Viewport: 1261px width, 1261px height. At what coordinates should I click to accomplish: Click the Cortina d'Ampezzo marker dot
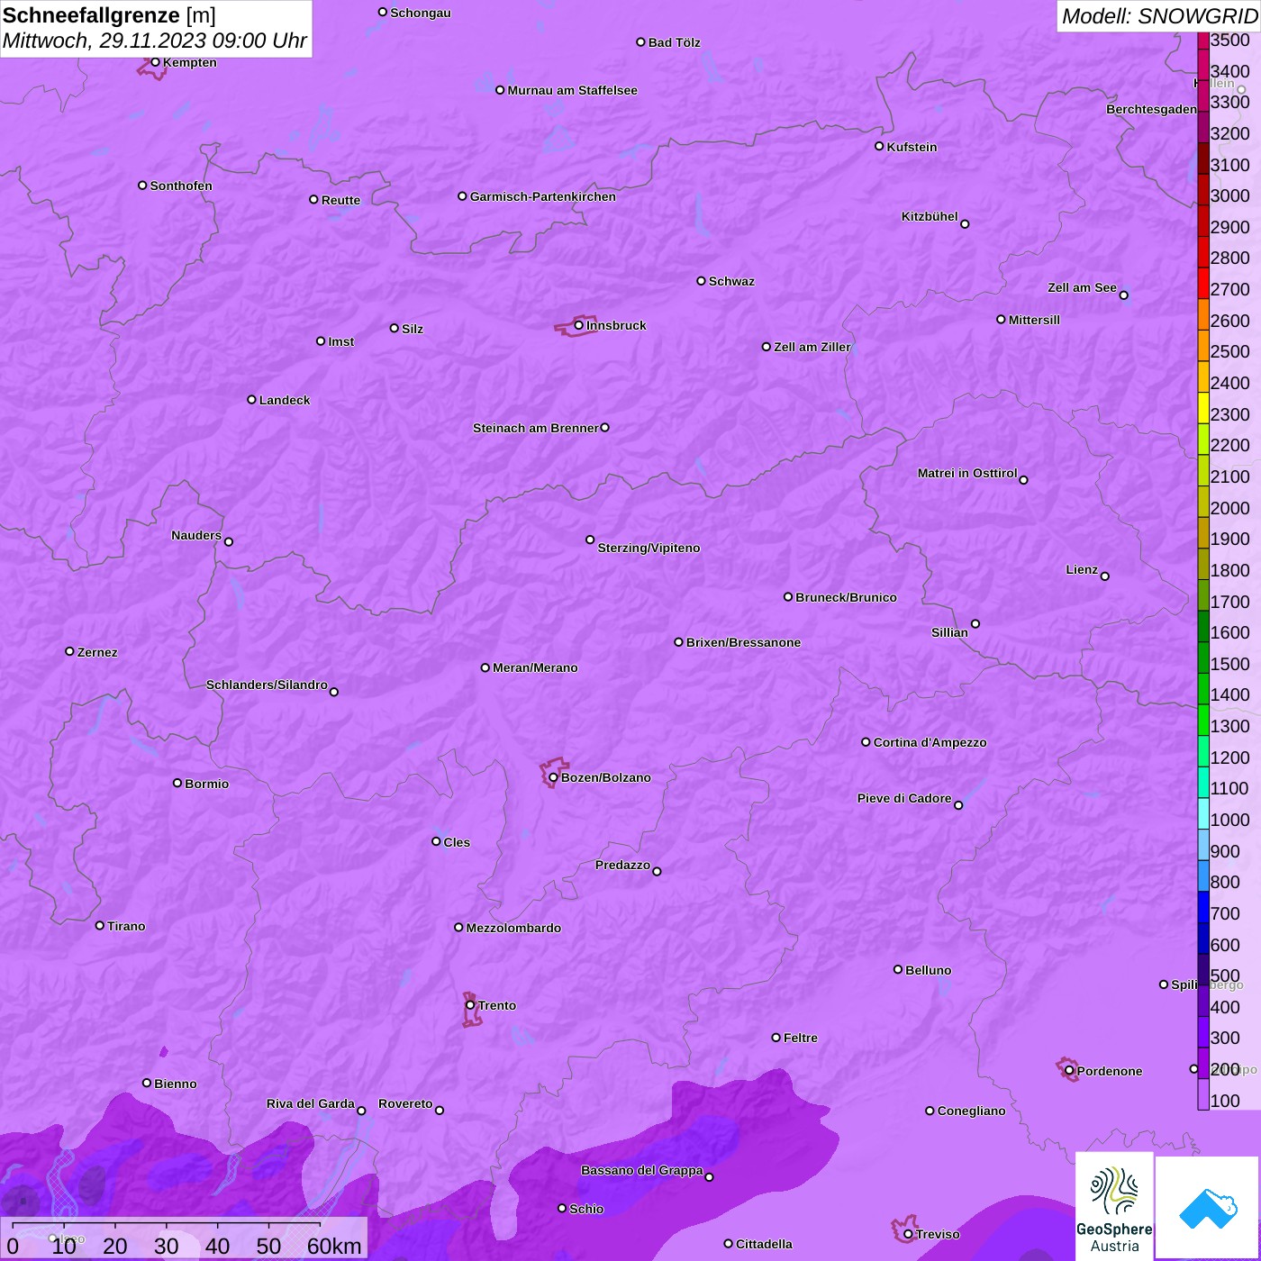tap(866, 742)
